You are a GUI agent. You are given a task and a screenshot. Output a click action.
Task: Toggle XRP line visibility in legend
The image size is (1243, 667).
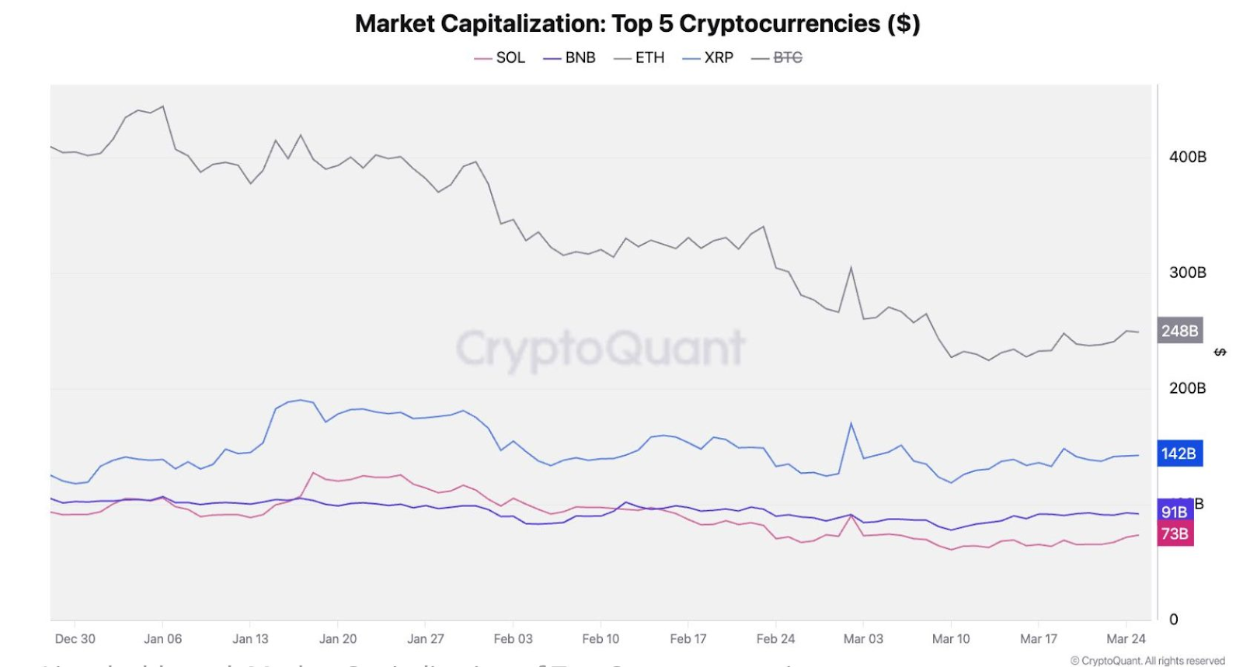pos(709,57)
